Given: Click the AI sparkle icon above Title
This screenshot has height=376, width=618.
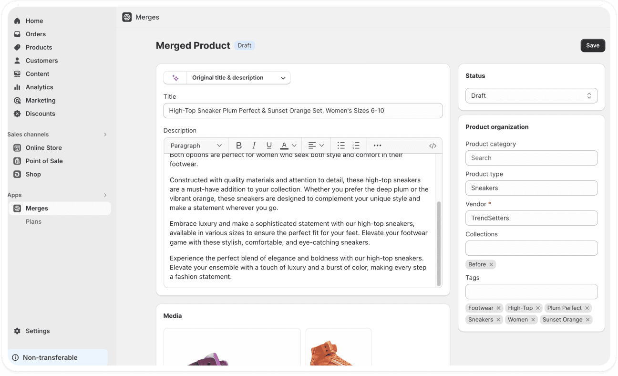Looking at the screenshot, I should (x=175, y=77).
